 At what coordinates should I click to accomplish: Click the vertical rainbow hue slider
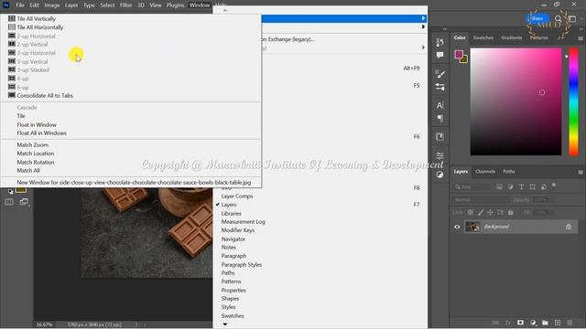(x=574, y=101)
